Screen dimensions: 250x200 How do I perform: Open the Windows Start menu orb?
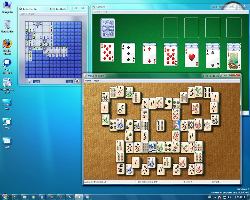click(x=5, y=197)
